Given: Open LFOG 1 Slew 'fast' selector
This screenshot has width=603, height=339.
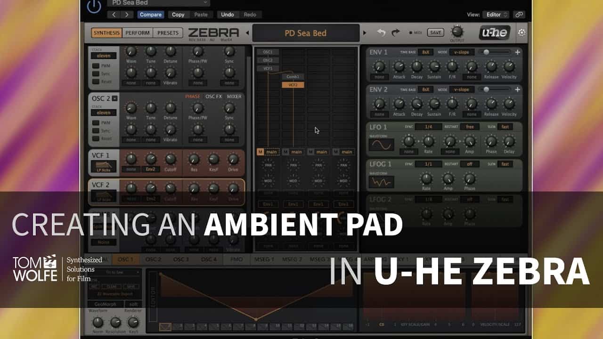Looking at the screenshot, I should (x=505, y=164).
